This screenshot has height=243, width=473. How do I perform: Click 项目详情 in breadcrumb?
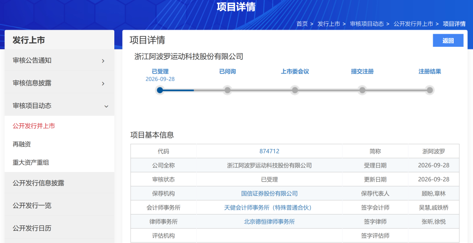[454, 24]
